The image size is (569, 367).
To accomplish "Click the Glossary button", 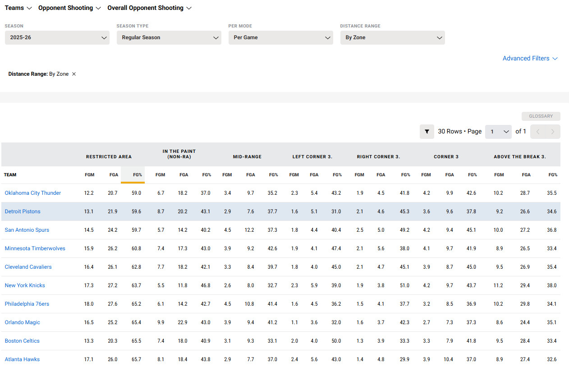I will click(541, 116).
